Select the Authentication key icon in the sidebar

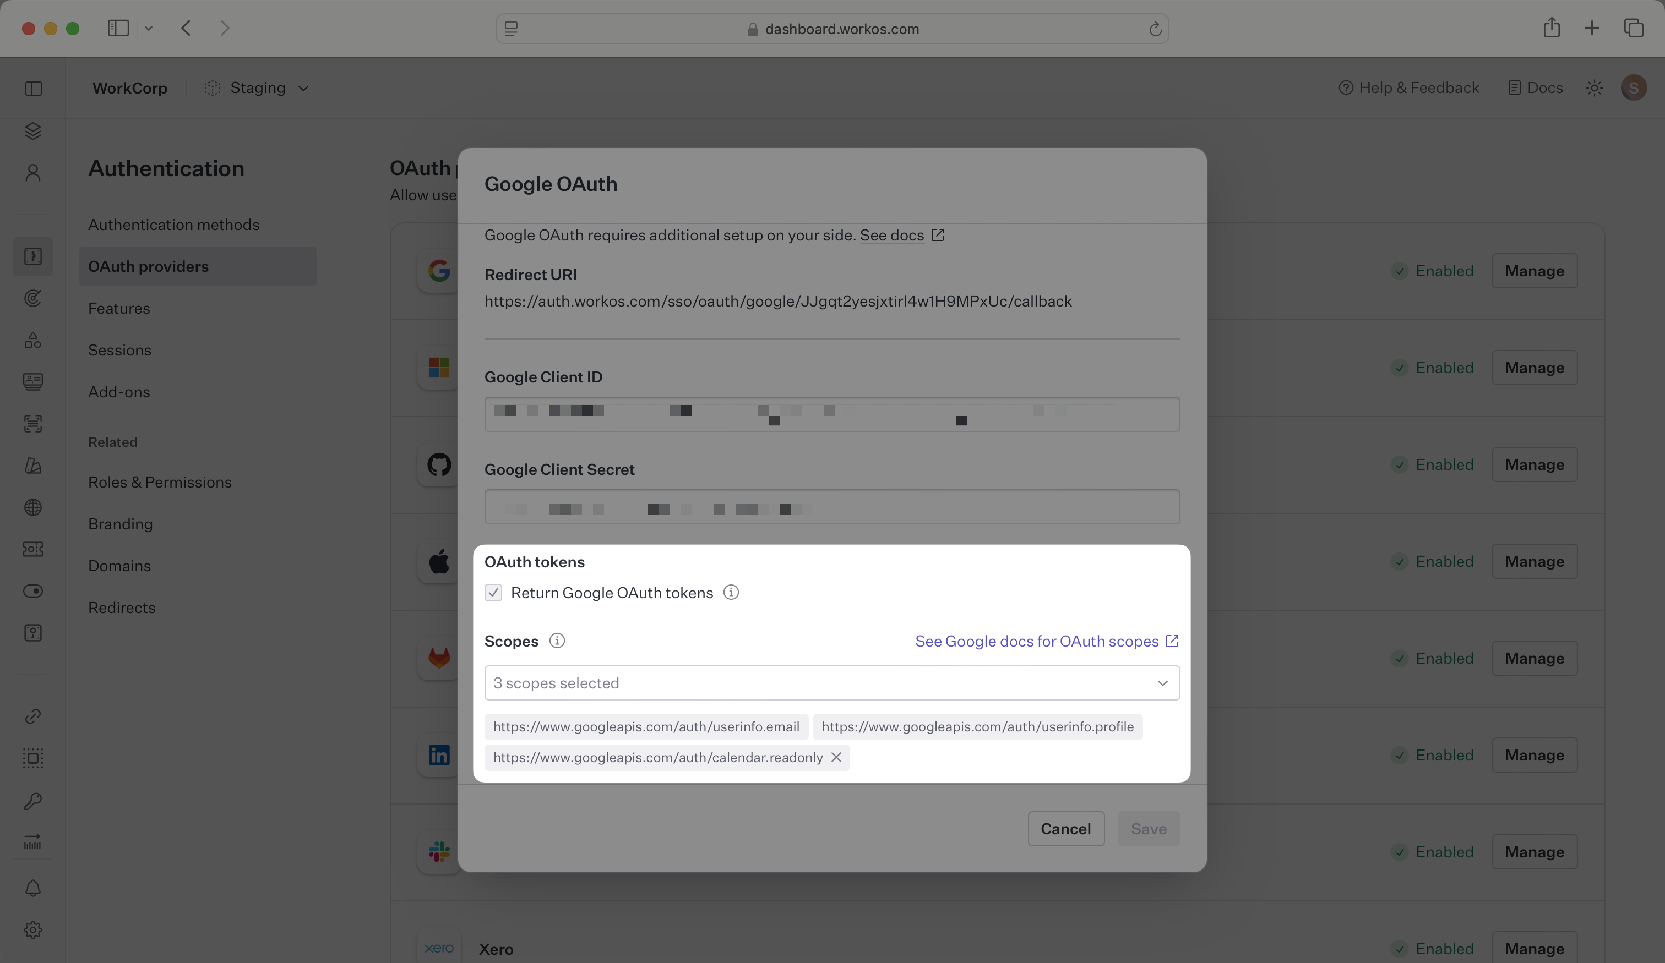(33, 256)
